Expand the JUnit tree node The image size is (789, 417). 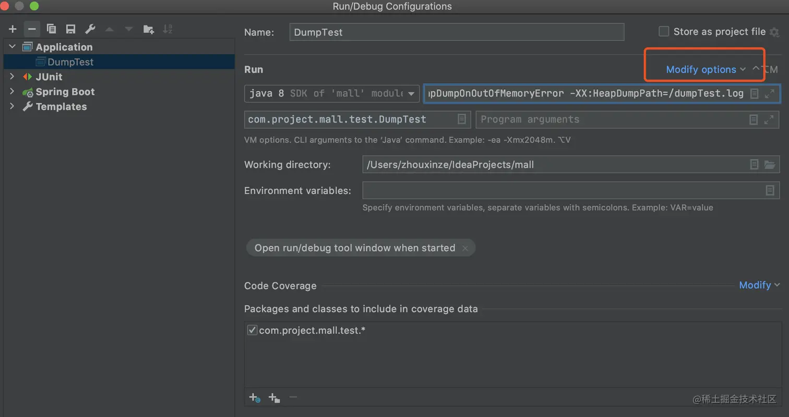point(13,77)
